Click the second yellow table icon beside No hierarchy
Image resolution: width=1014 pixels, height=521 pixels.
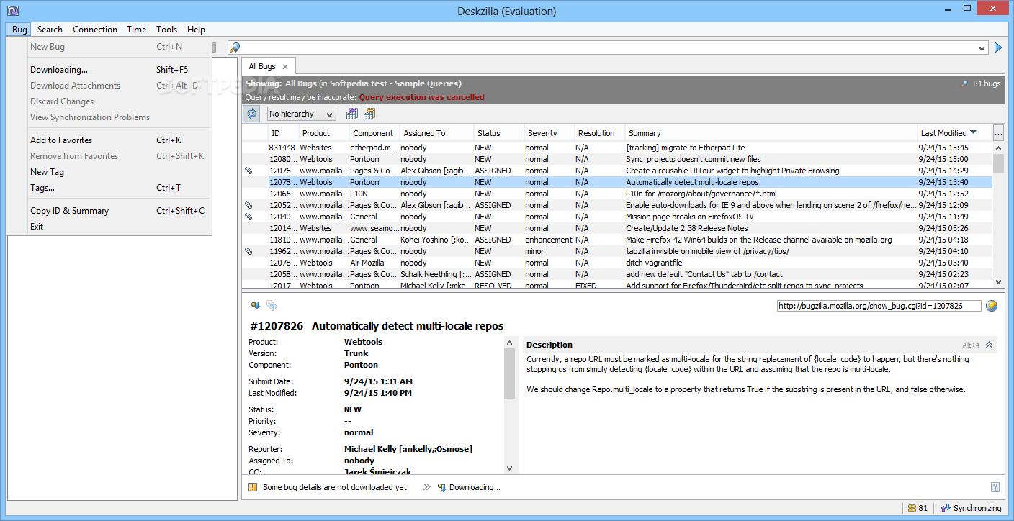369,114
